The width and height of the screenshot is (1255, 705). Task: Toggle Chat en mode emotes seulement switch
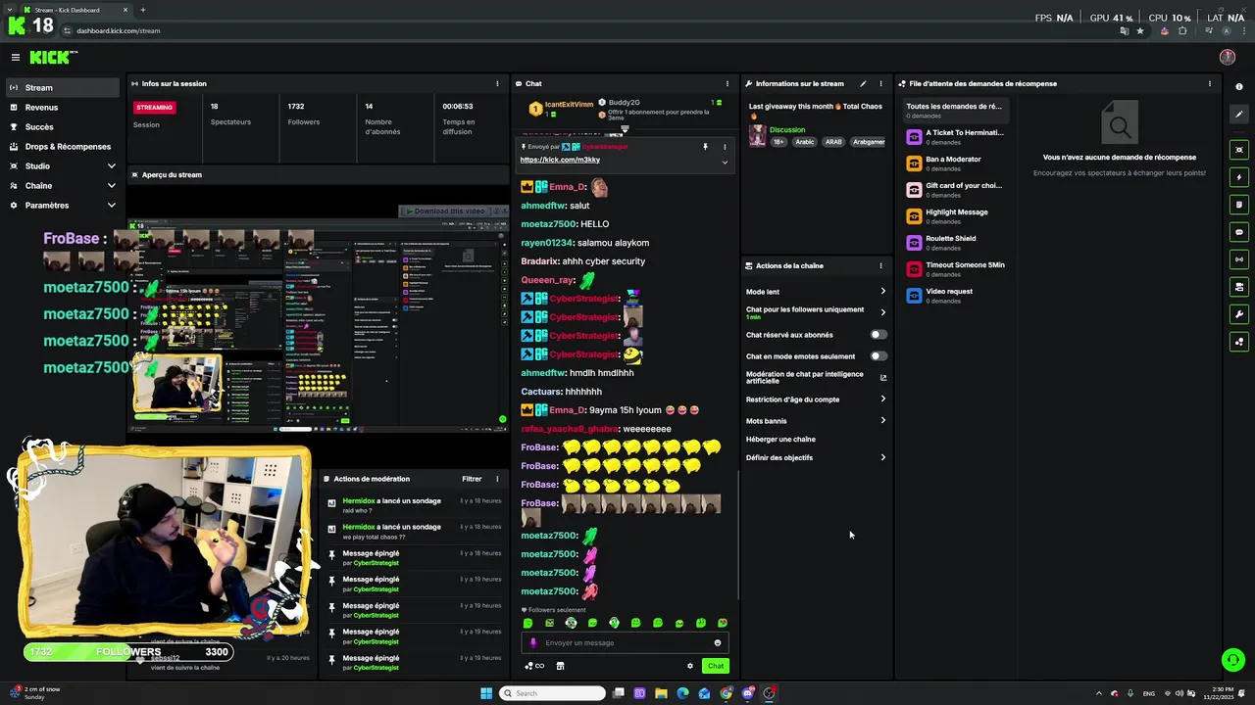[x=878, y=356]
